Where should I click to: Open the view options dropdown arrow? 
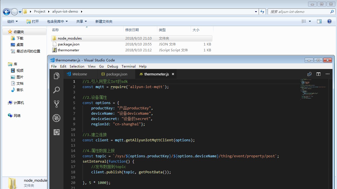[310, 22]
